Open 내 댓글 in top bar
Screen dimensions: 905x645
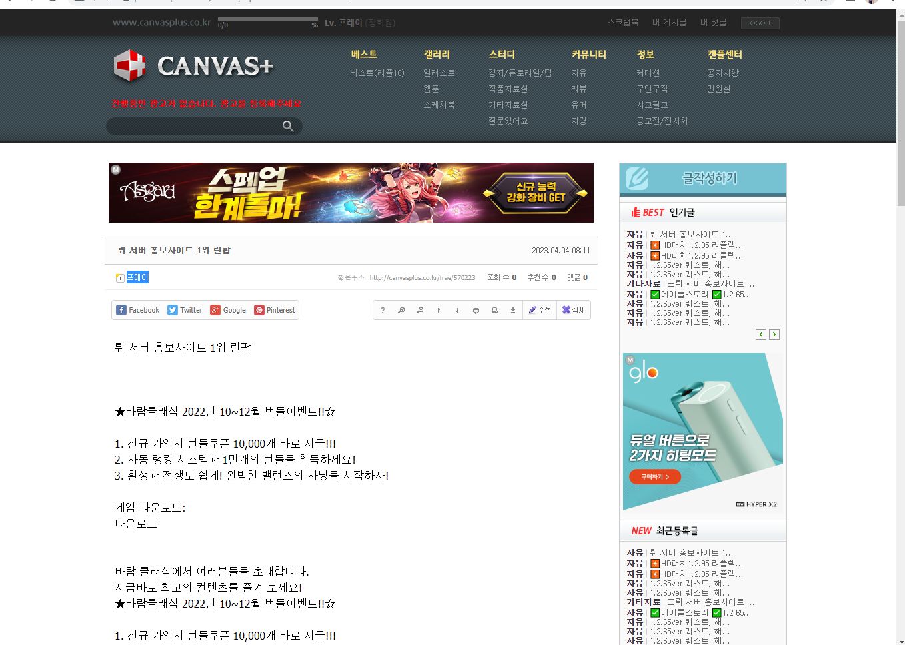click(x=714, y=23)
